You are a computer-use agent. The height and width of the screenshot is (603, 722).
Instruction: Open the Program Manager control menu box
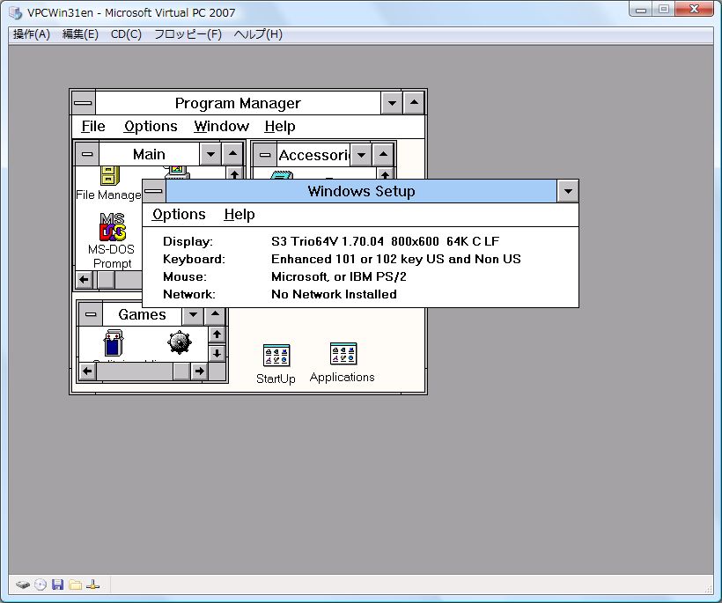point(83,103)
